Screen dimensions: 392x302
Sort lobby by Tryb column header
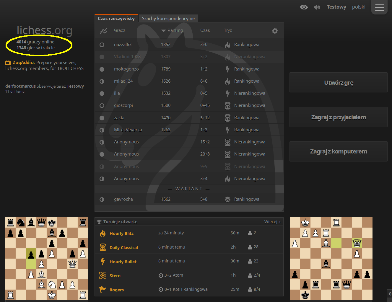pos(228,30)
